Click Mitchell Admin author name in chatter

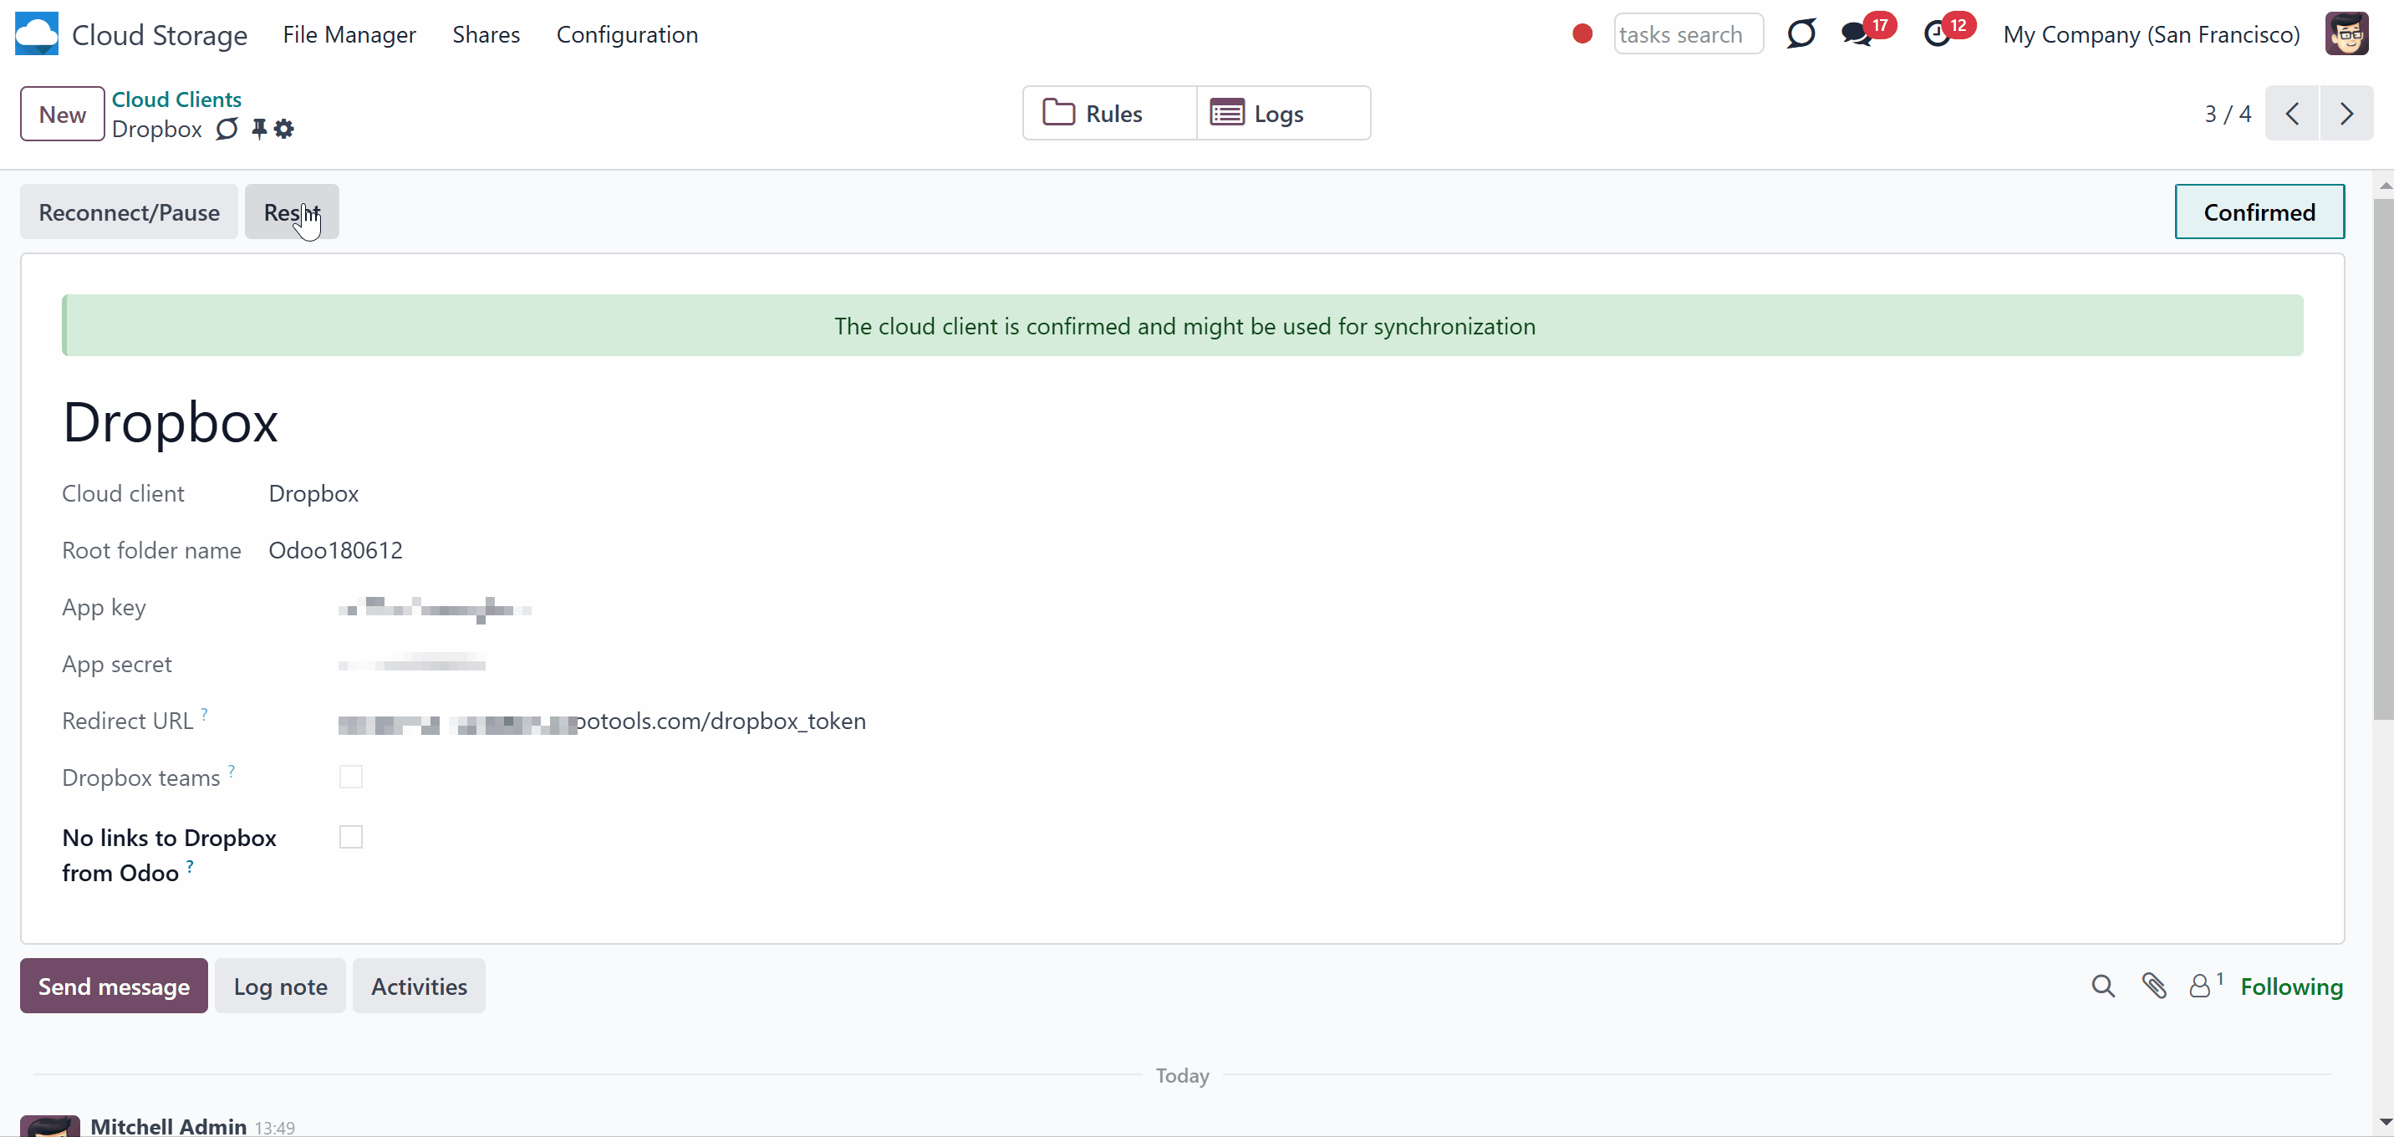168,1126
